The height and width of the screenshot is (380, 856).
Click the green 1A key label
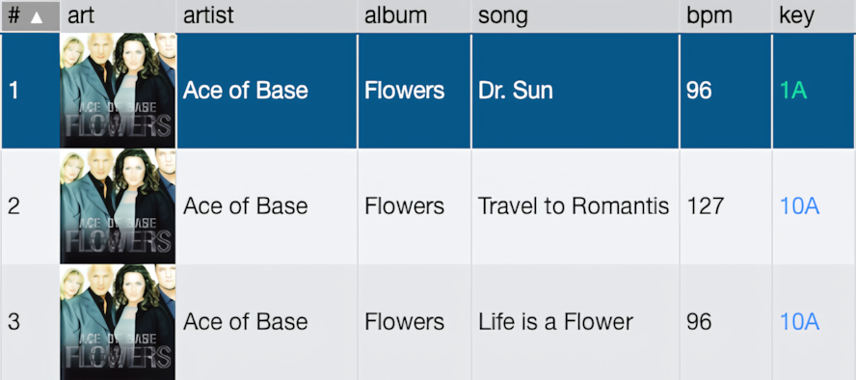(793, 91)
